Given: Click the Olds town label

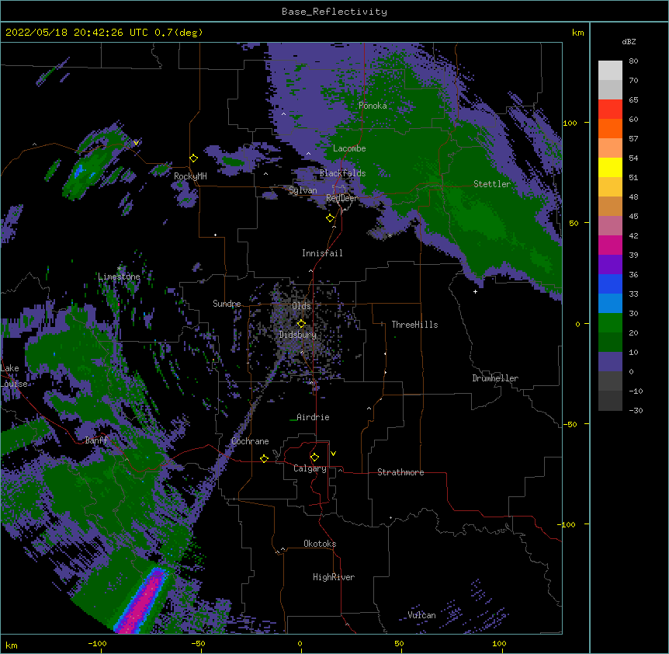Looking at the screenshot, I should 301,306.
